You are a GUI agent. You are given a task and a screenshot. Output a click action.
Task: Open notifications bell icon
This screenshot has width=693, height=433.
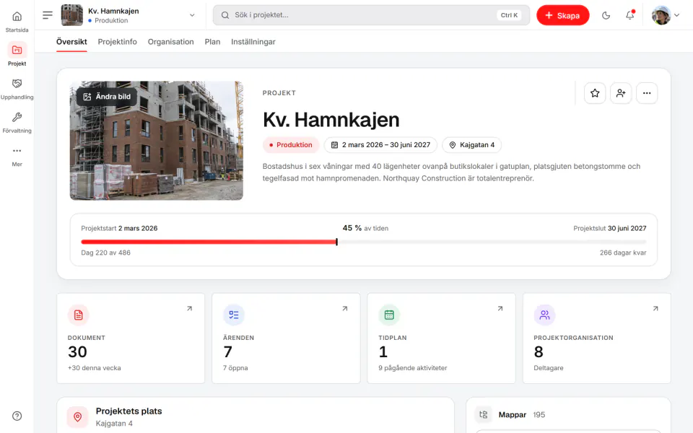[x=629, y=15]
